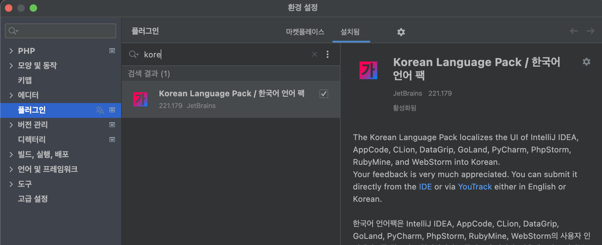Expand the 버전 관리 node
The height and width of the screenshot is (245, 602).
11,125
